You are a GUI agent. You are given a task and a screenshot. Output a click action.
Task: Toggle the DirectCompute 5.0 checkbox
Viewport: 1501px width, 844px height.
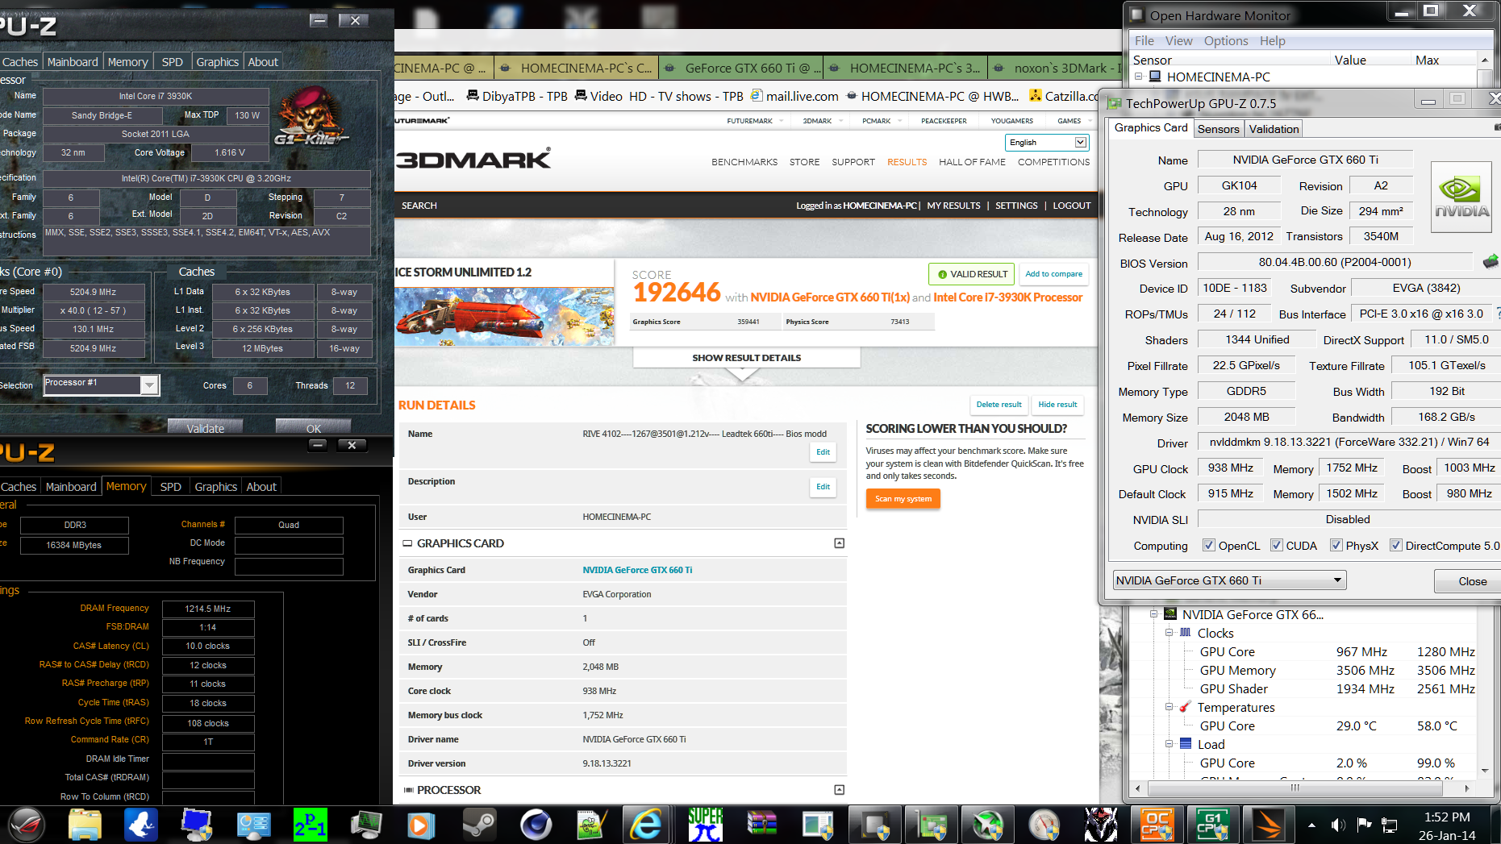(x=1395, y=545)
